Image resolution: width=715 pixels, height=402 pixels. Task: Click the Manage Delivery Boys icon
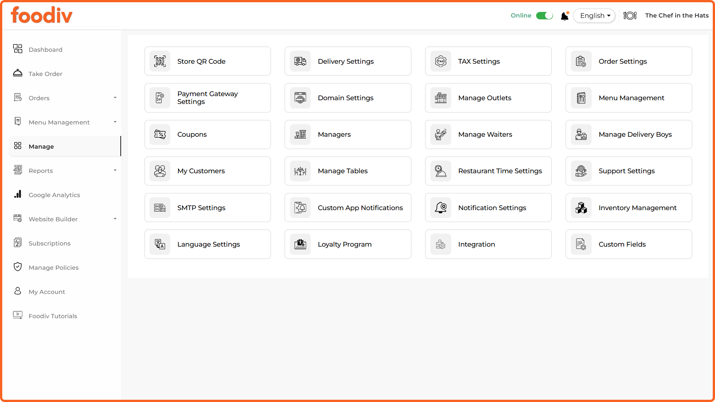tap(581, 134)
